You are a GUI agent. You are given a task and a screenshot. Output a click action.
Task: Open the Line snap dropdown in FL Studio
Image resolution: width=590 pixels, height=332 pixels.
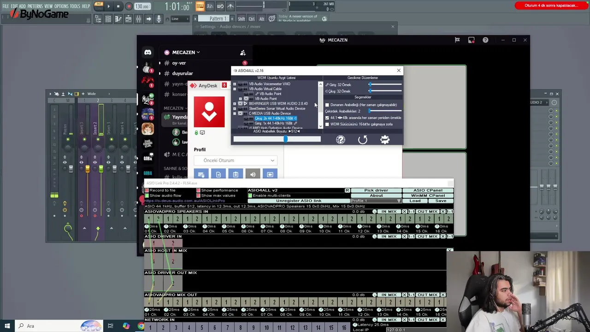(x=180, y=19)
